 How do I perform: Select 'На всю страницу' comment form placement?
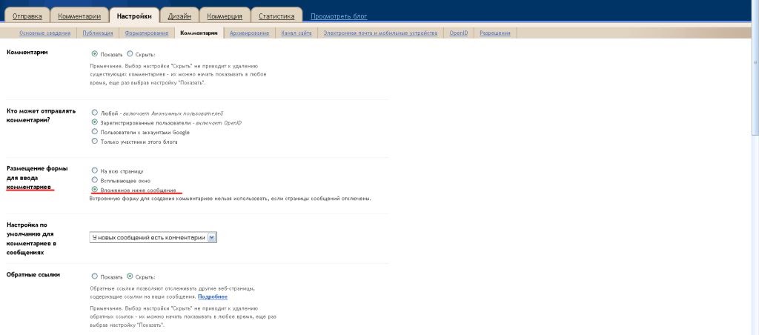94,170
